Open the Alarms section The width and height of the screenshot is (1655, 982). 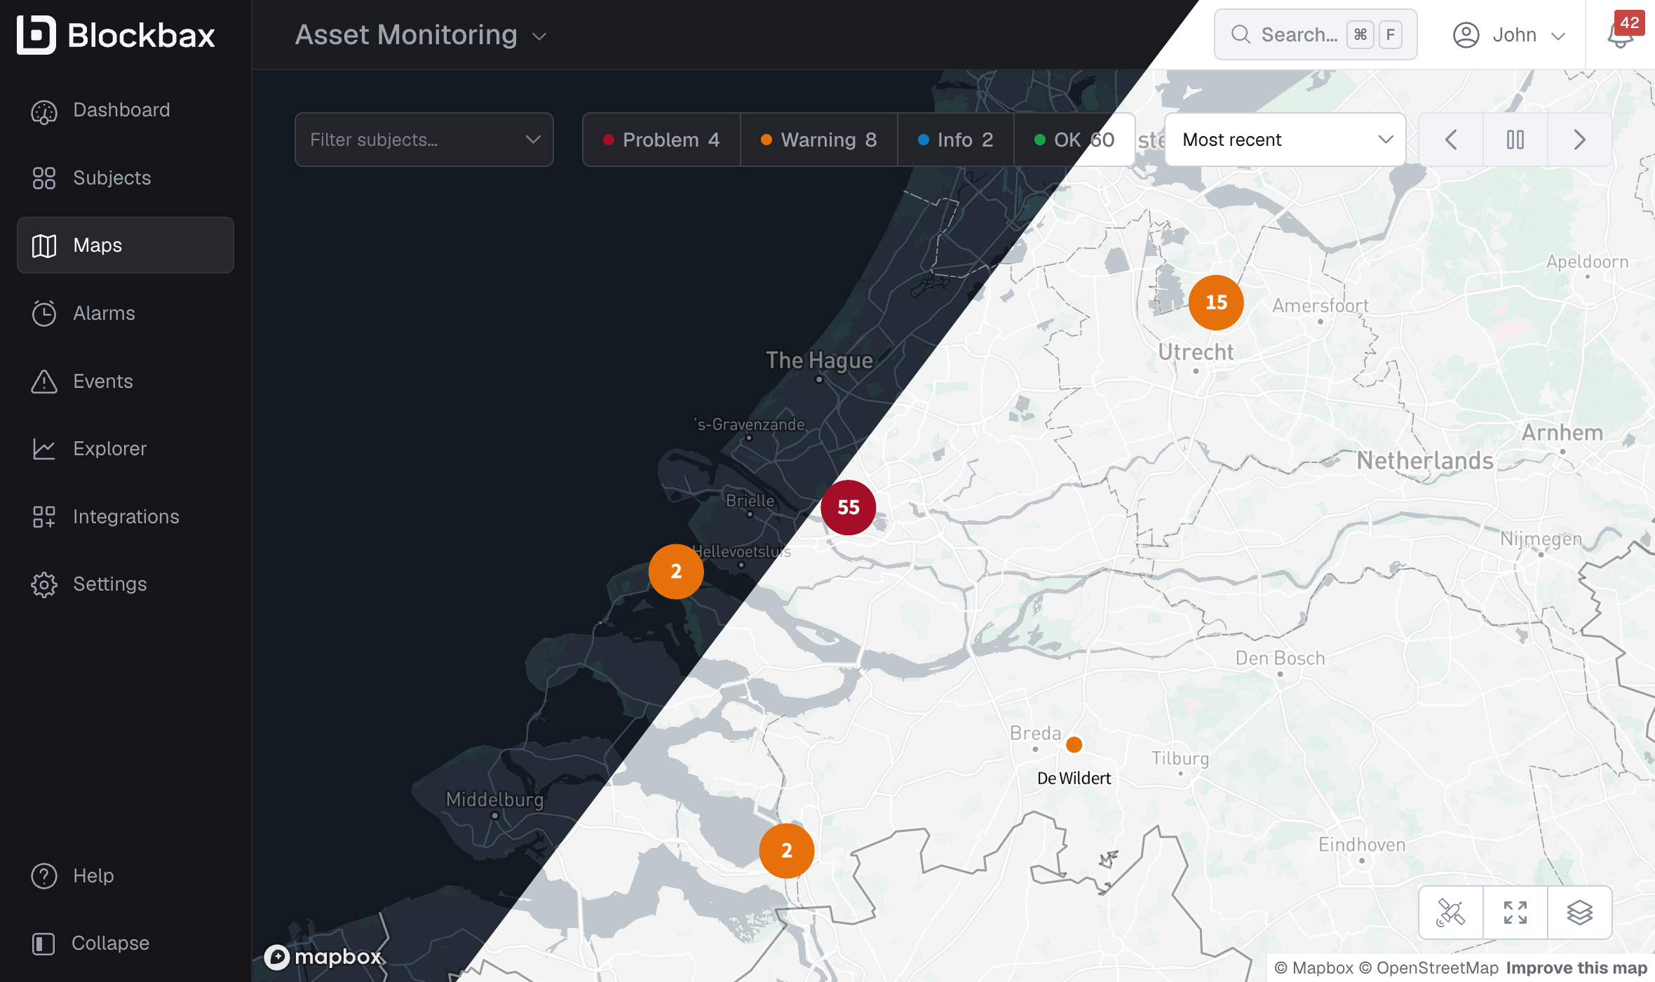(x=125, y=314)
